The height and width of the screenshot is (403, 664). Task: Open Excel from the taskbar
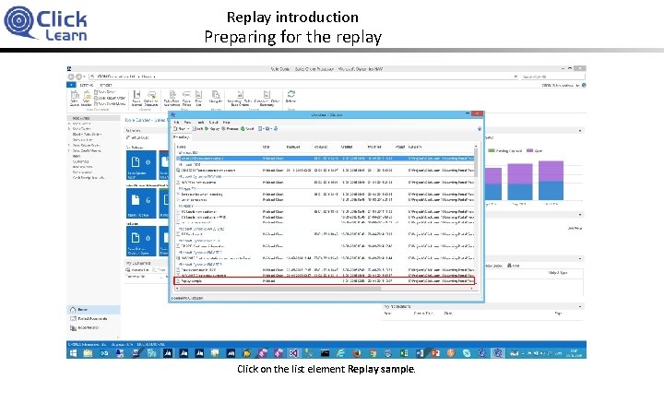coord(404,352)
